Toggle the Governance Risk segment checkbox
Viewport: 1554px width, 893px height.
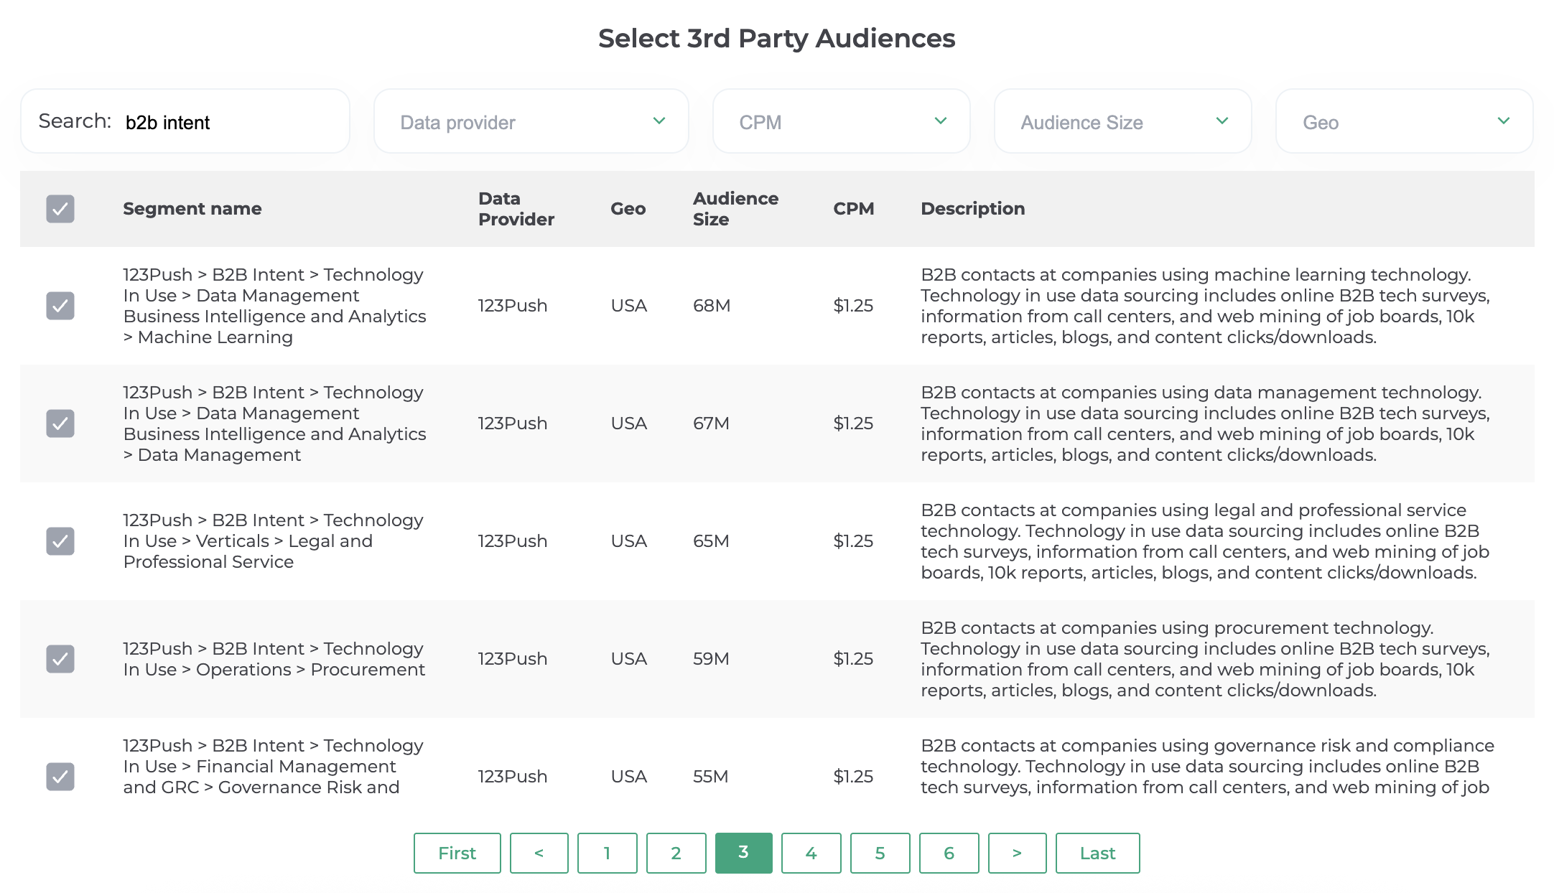click(60, 777)
